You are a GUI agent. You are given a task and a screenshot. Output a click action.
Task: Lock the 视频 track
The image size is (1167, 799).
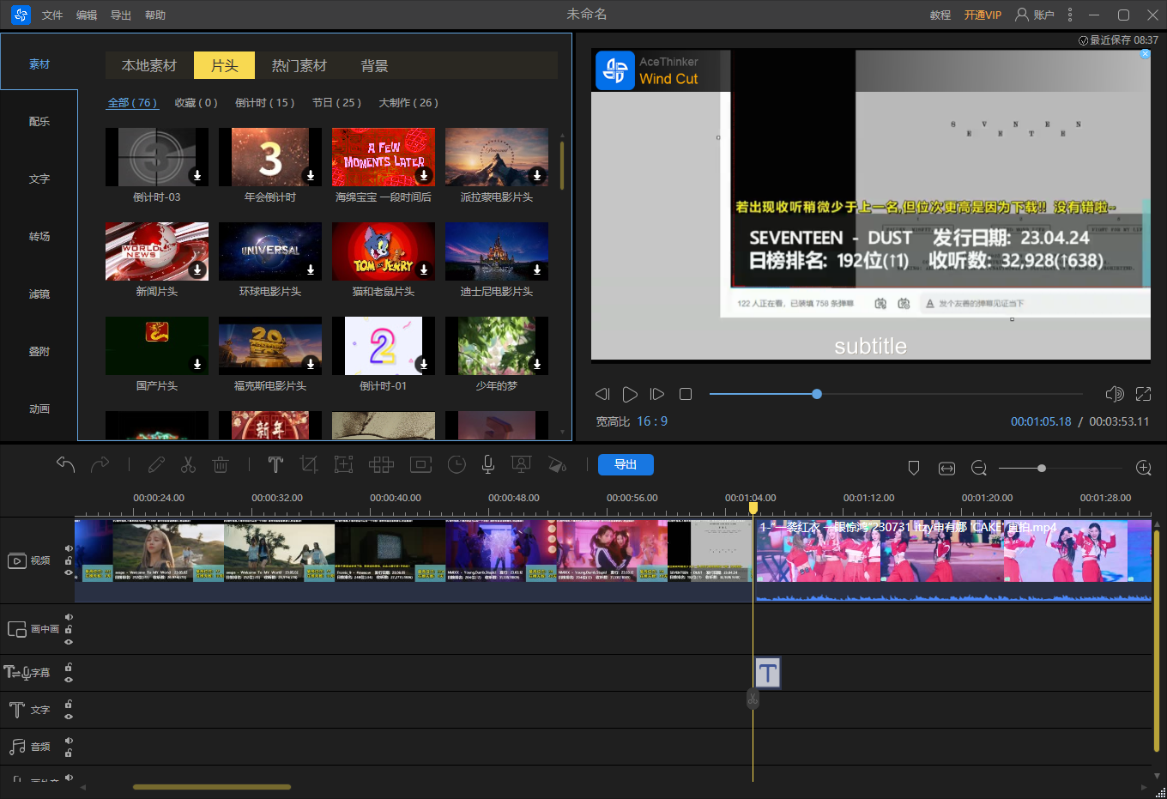[69, 560]
